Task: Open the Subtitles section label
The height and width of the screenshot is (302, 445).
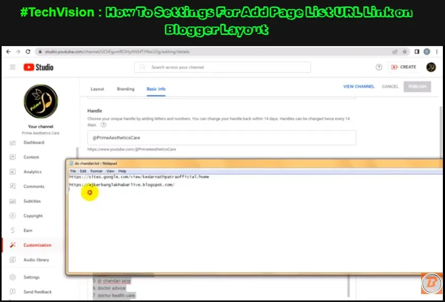Action: click(x=32, y=201)
